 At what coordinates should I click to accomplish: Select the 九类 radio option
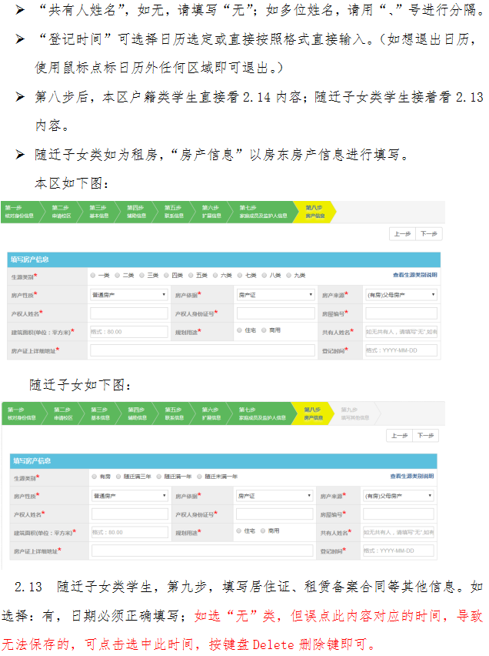(289, 276)
